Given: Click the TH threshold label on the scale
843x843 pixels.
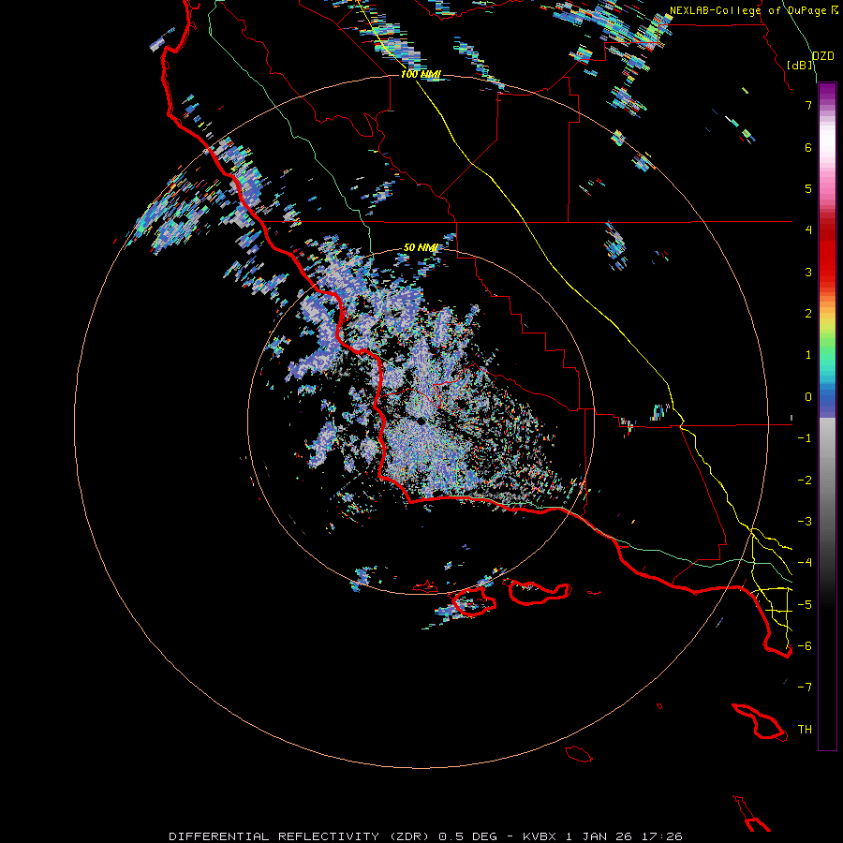Looking at the screenshot, I should (805, 730).
